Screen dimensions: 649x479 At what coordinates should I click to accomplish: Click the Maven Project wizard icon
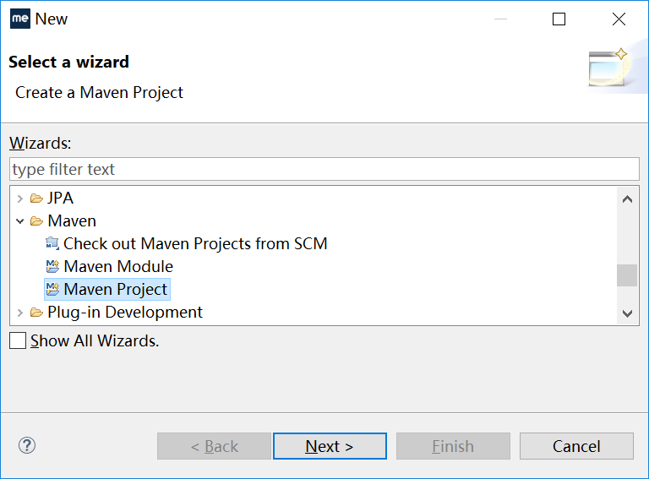(x=52, y=289)
